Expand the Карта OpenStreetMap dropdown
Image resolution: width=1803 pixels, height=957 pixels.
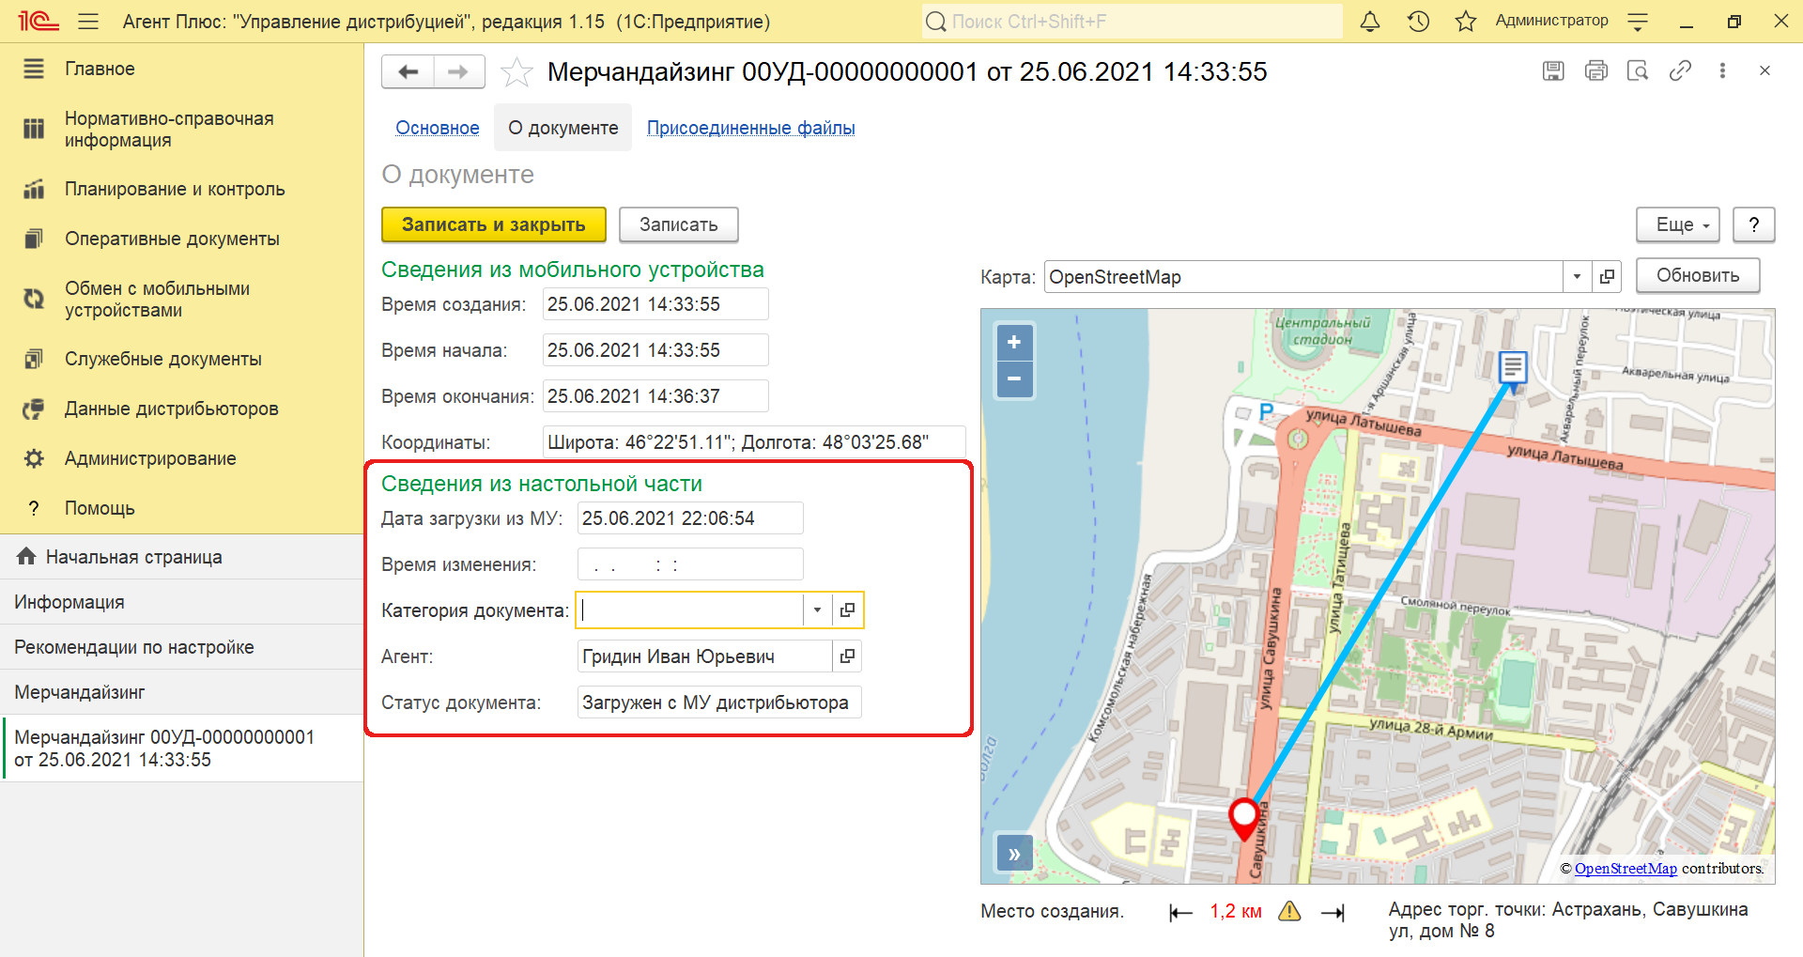(x=1578, y=277)
